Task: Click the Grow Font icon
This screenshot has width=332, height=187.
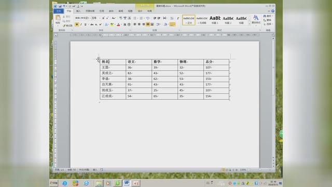Action: 103,18
